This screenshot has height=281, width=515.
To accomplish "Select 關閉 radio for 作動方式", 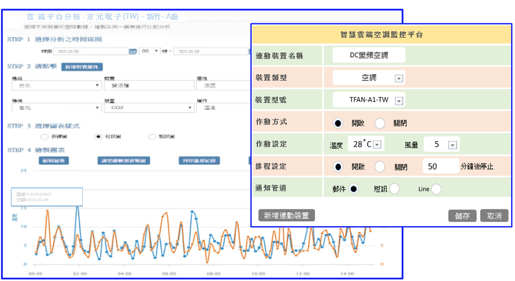I will 380,122.
